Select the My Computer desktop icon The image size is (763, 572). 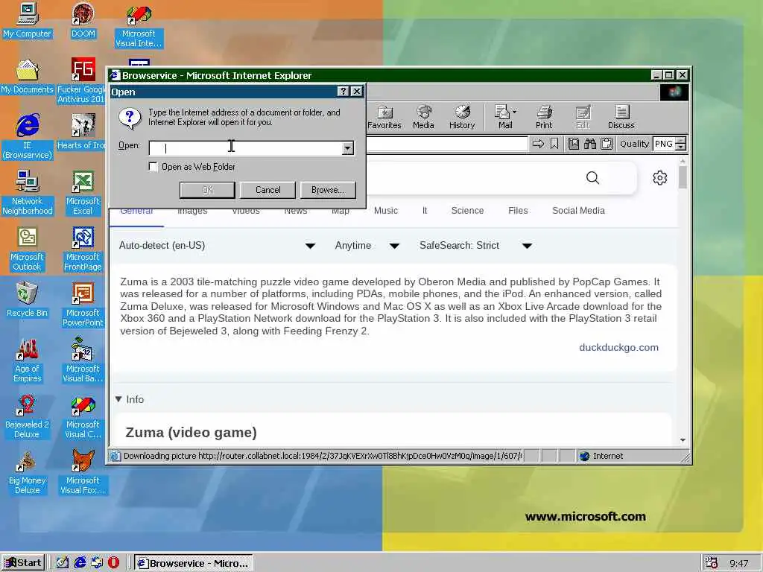point(27,21)
